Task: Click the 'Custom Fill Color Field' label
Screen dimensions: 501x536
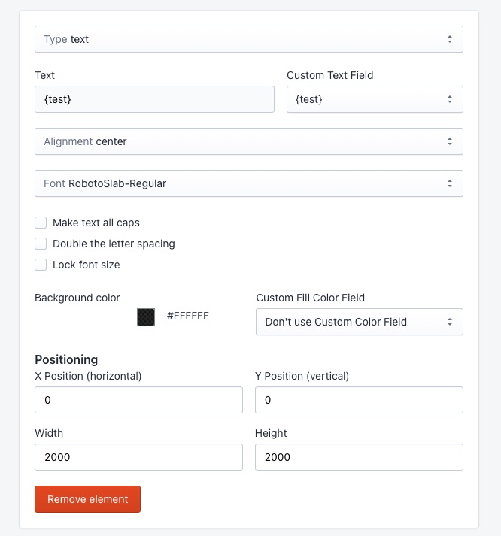Action: 311,298
